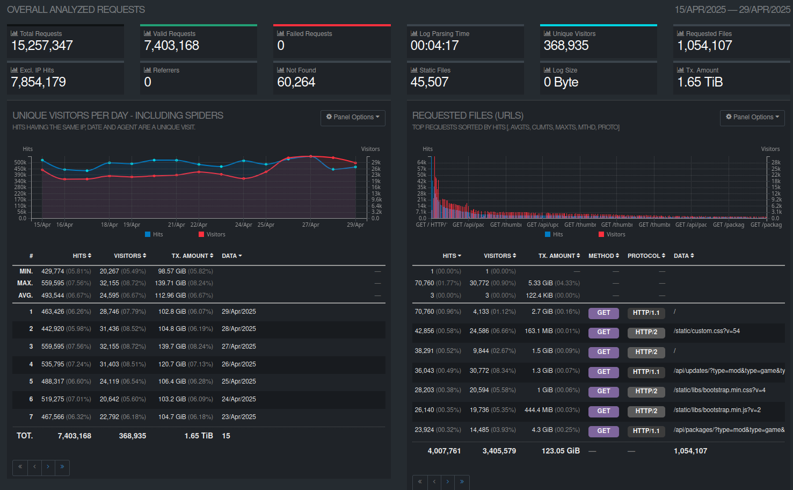Click the chart icon next to Tx. Amount
Screen dimensions: 793x490
(x=680, y=70)
